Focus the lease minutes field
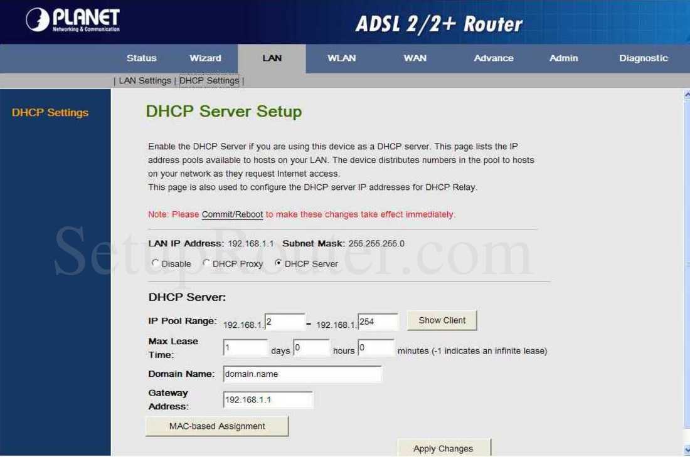The height and width of the screenshot is (457, 690). coord(376,347)
